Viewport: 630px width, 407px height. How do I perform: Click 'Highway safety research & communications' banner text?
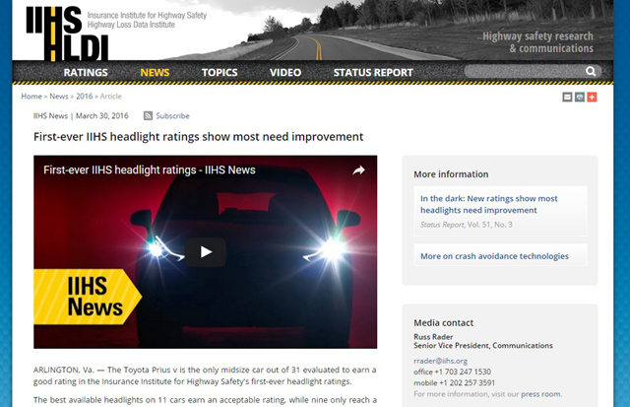[538, 42]
